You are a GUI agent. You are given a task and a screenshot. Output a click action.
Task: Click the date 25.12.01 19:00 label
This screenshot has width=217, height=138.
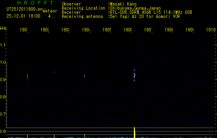pos(23,16)
